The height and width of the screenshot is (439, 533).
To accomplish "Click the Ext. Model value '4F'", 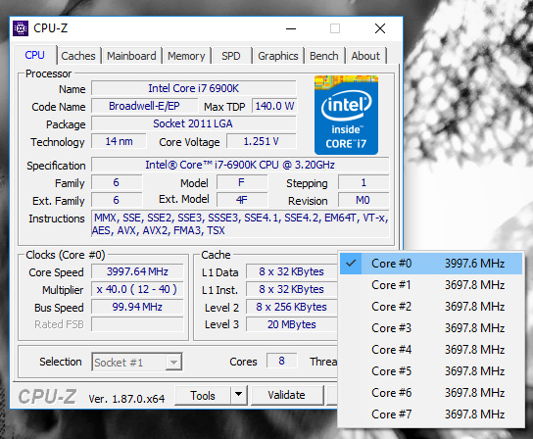I will pyautogui.click(x=242, y=200).
